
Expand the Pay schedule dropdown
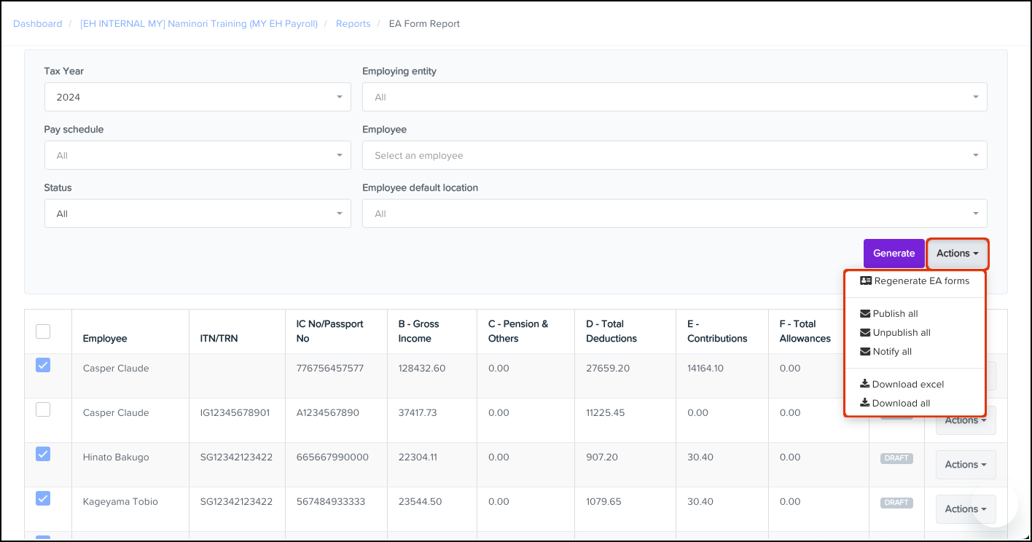click(x=197, y=155)
